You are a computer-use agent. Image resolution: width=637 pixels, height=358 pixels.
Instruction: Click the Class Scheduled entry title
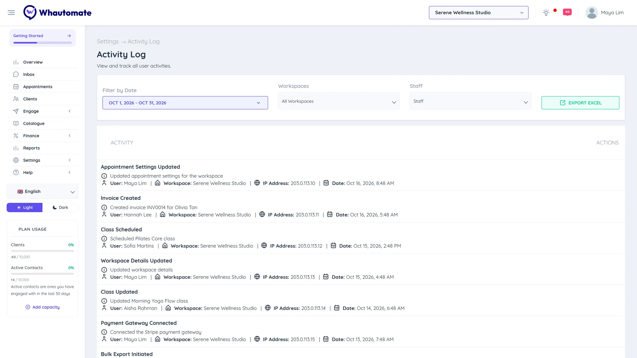121,230
